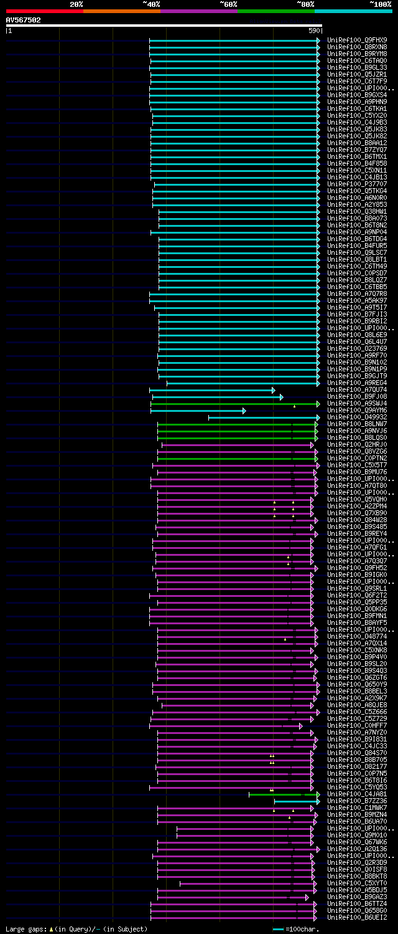Select the UniRef100_A7QFG1 label

[357, 547]
